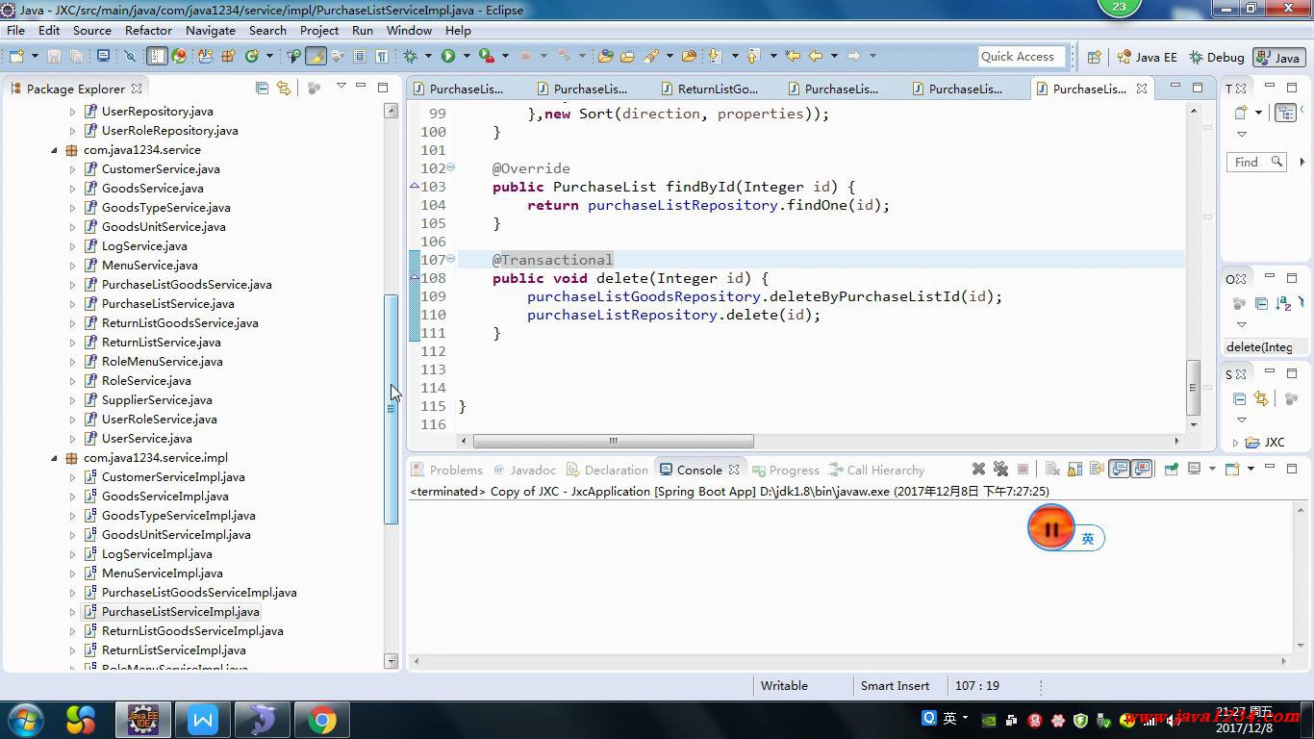Open the Run button dropdown arrow

tap(466, 57)
